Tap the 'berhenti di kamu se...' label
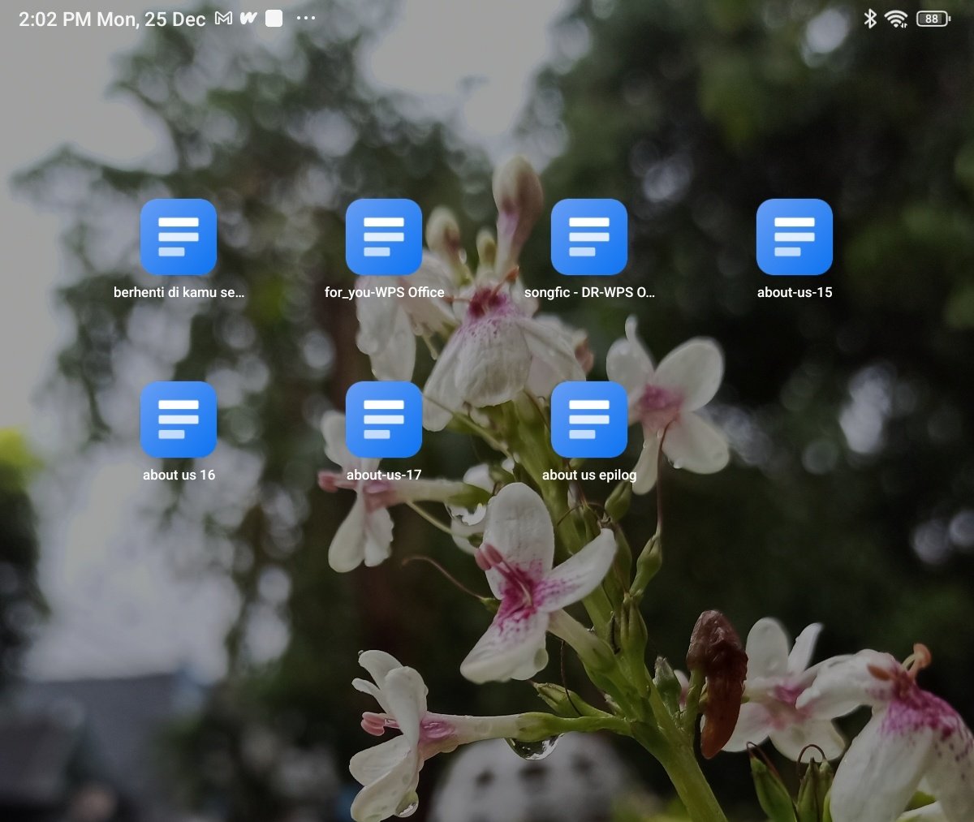Screen dimensions: 974x822 pos(179,292)
